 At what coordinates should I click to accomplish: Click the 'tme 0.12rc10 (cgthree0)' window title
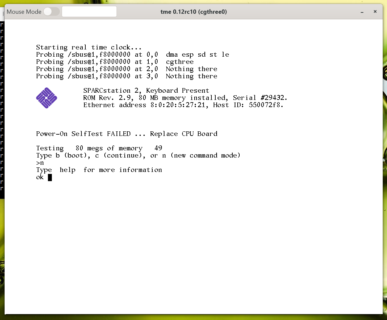point(194,12)
